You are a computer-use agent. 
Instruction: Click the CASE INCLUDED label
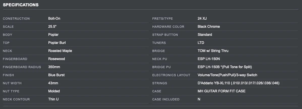coord(166,99)
